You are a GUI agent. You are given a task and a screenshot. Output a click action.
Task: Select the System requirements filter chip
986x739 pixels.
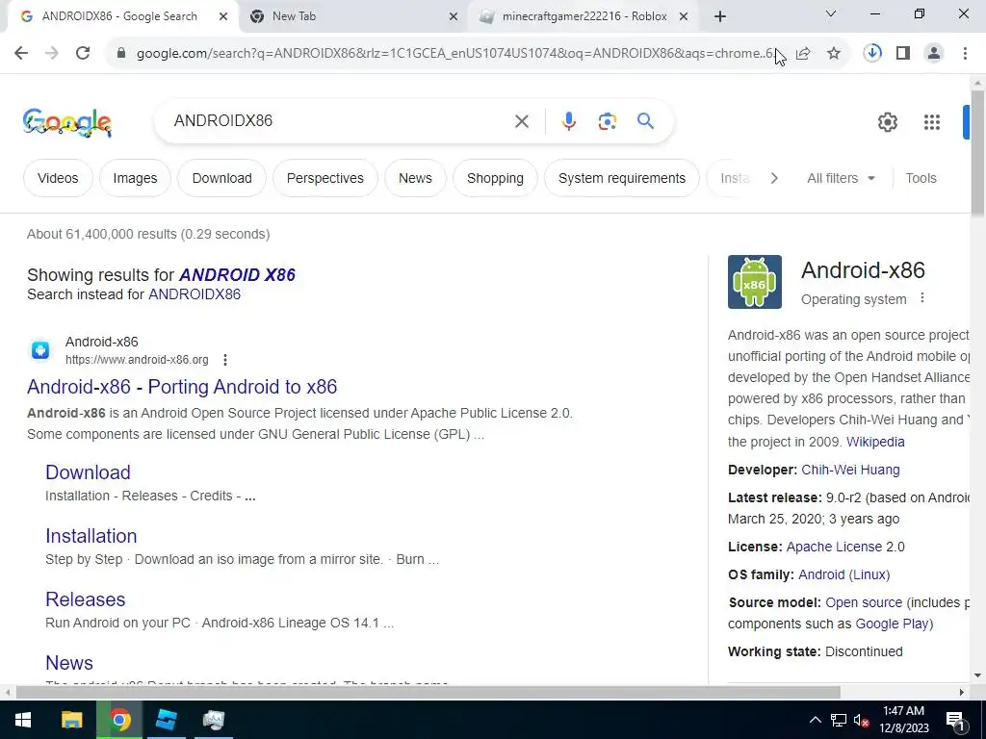[x=622, y=178]
